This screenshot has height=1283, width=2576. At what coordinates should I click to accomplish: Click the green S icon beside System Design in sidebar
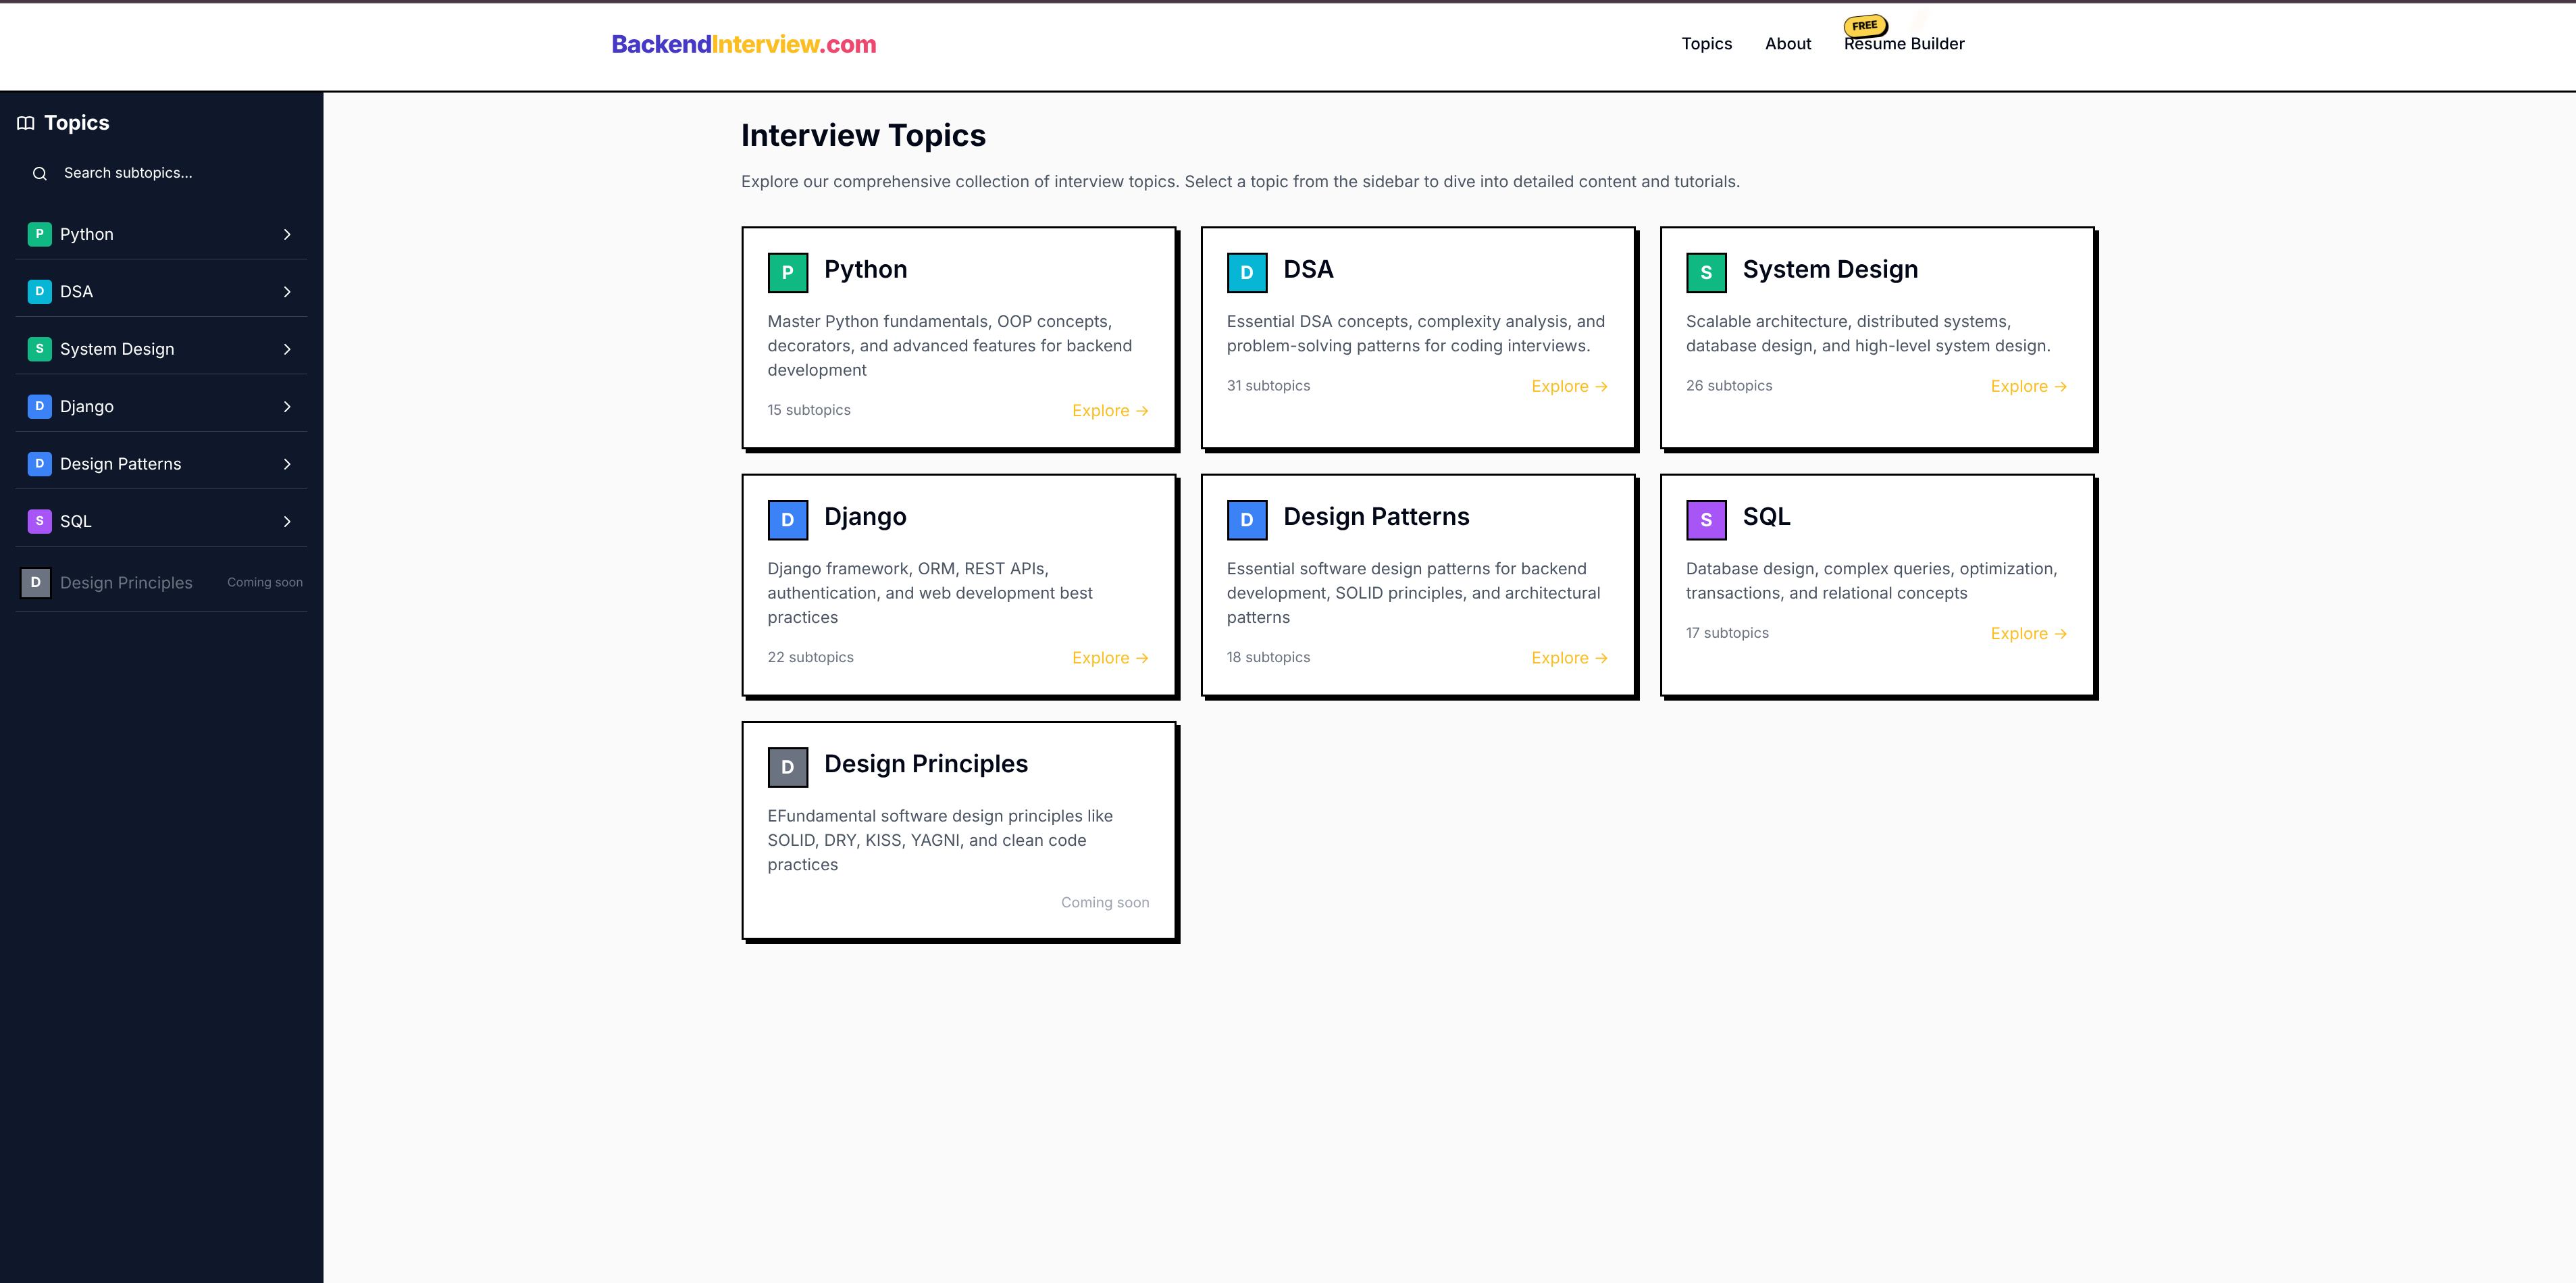click(39, 349)
